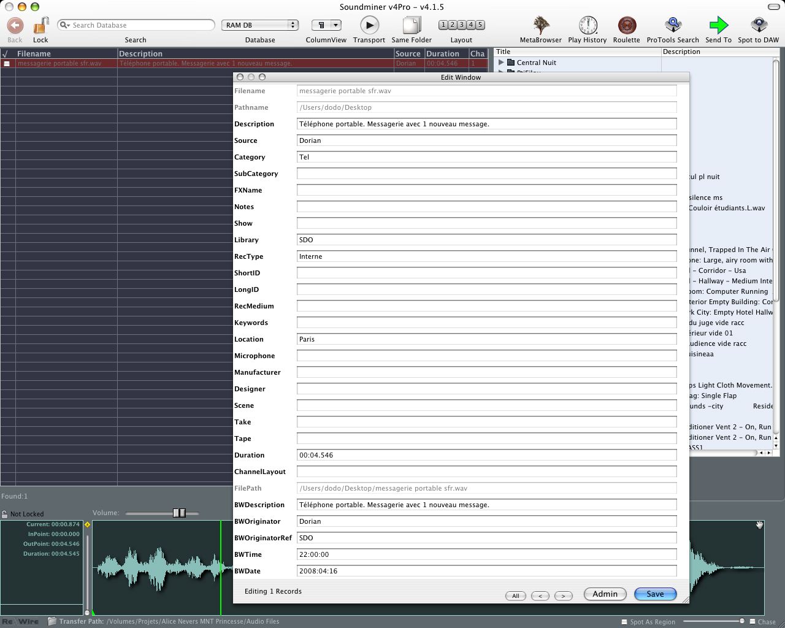The image size is (785, 628).
Task: Click the Location field containing Paris
Action: click(486, 339)
